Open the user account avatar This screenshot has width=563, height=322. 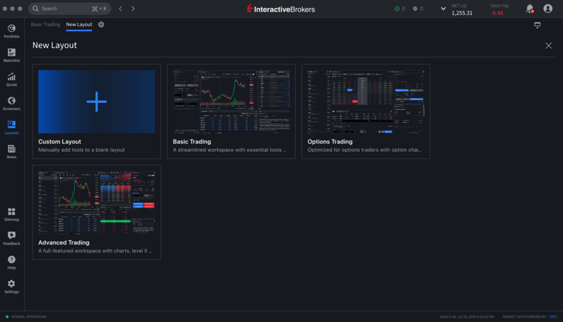click(x=548, y=8)
